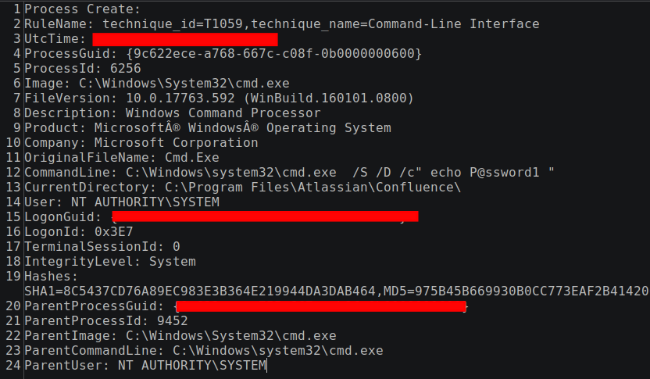Click the ProcessId 6256 value
Image resolution: width=650 pixels, height=379 pixels.
coord(126,69)
